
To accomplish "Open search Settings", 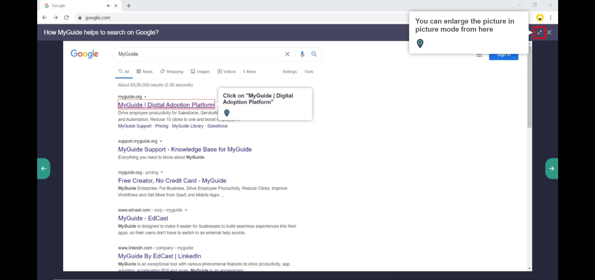I will pos(289,72).
